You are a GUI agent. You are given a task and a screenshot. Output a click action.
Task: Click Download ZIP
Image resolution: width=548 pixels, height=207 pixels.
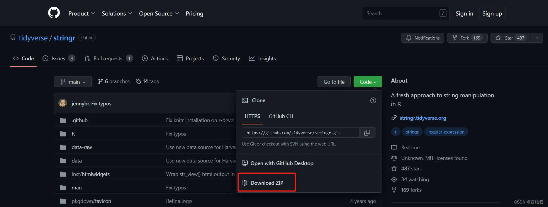(x=267, y=183)
